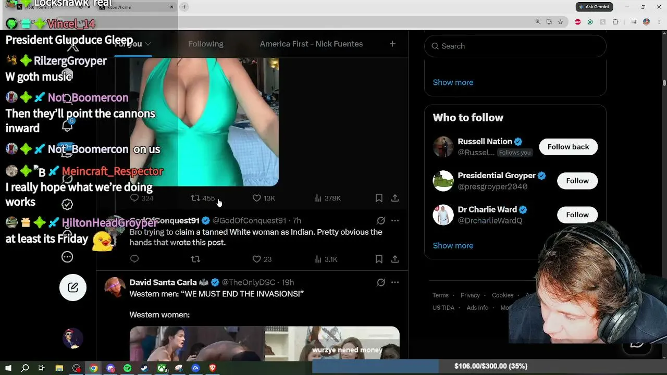Open Chrome media controls icon
667x375 pixels.
[634, 22]
